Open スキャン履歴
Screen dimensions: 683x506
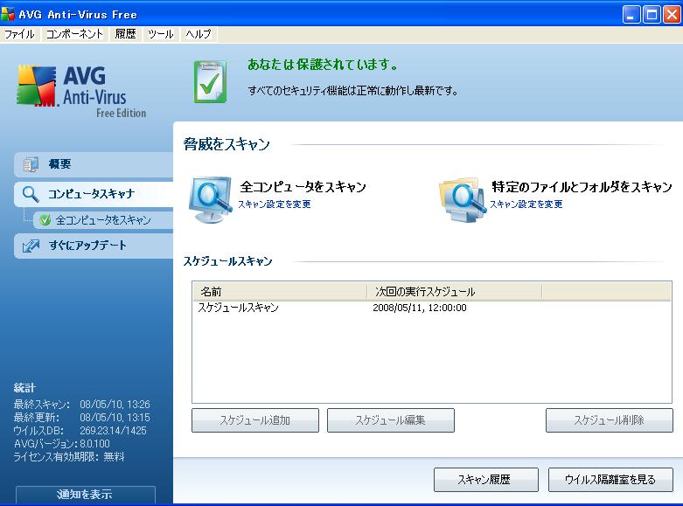tap(486, 480)
